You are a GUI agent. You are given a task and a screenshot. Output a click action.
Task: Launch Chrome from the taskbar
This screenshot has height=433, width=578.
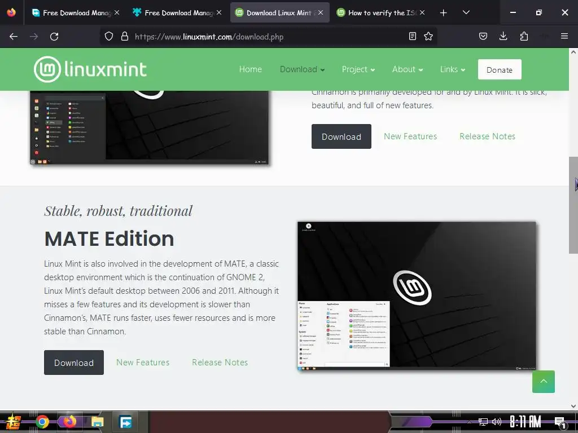[42, 422]
